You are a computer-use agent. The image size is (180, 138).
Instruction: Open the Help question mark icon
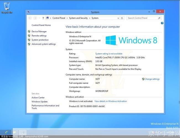coord(162,23)
